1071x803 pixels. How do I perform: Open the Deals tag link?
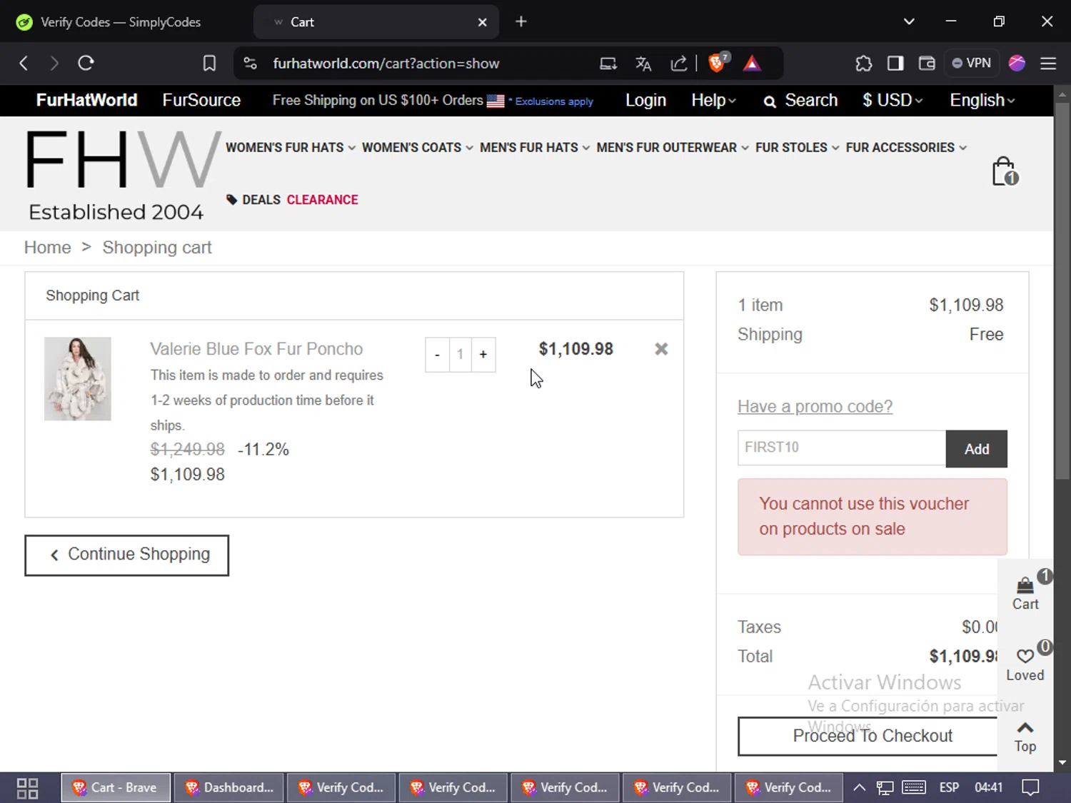pos(253,200)
